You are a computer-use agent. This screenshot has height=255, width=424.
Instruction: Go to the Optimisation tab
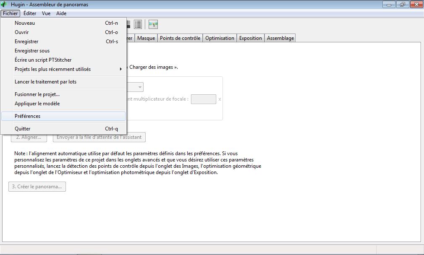pyautogui.click(x=220, y=38)
